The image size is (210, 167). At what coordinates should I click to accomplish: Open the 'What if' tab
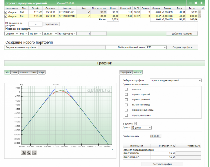(x=138, y=72)
